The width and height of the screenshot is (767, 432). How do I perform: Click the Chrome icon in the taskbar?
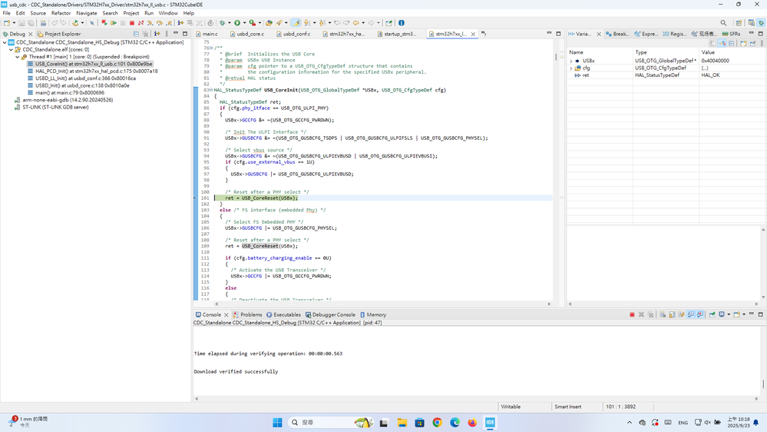(437, 423)
